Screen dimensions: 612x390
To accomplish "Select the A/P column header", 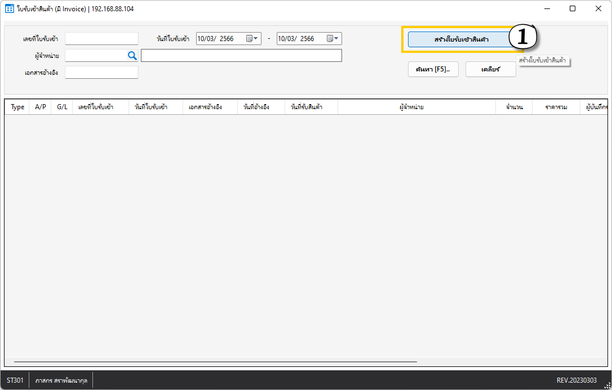I will 41,107.
